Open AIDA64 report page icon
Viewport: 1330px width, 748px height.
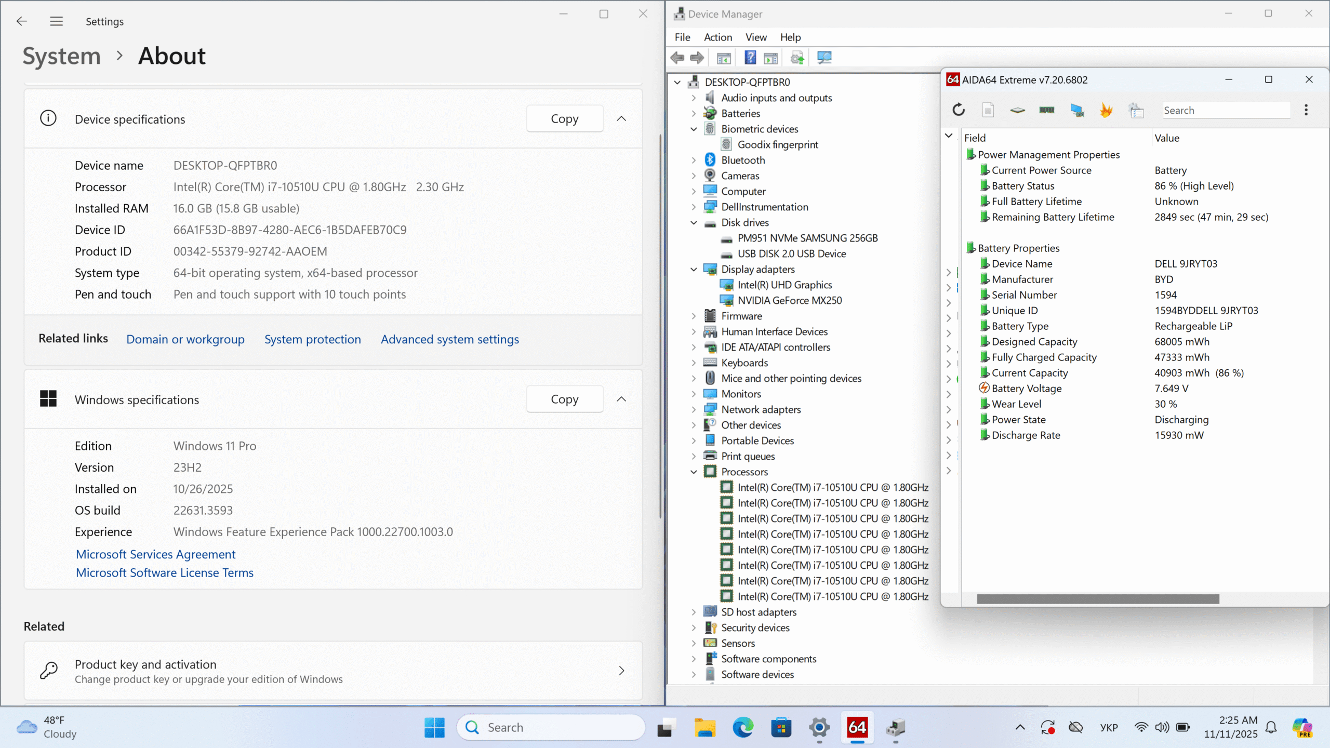[x=988, y=110]
